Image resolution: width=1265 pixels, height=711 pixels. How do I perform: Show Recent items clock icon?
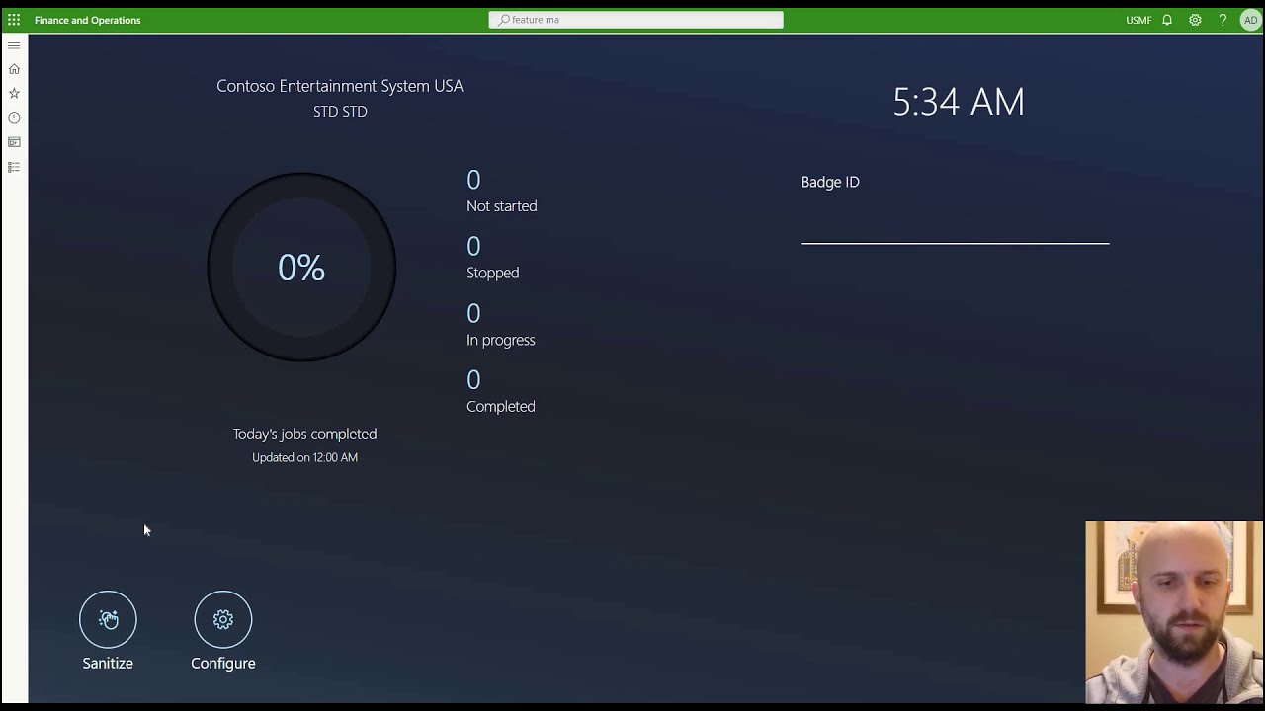point(14,118)
